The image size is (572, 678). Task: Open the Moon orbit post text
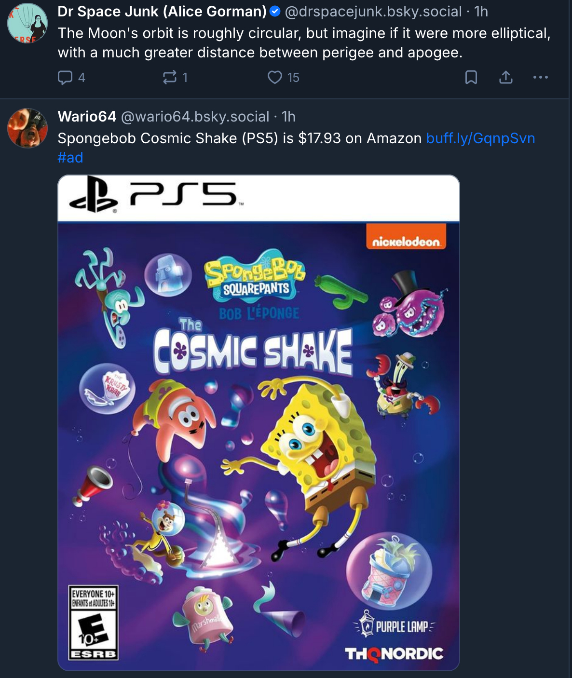click(x=304, y=43)
